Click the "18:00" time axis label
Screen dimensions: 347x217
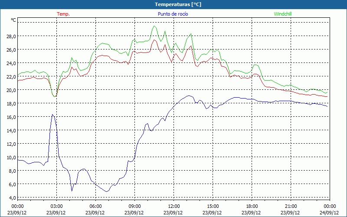(252, 207)
